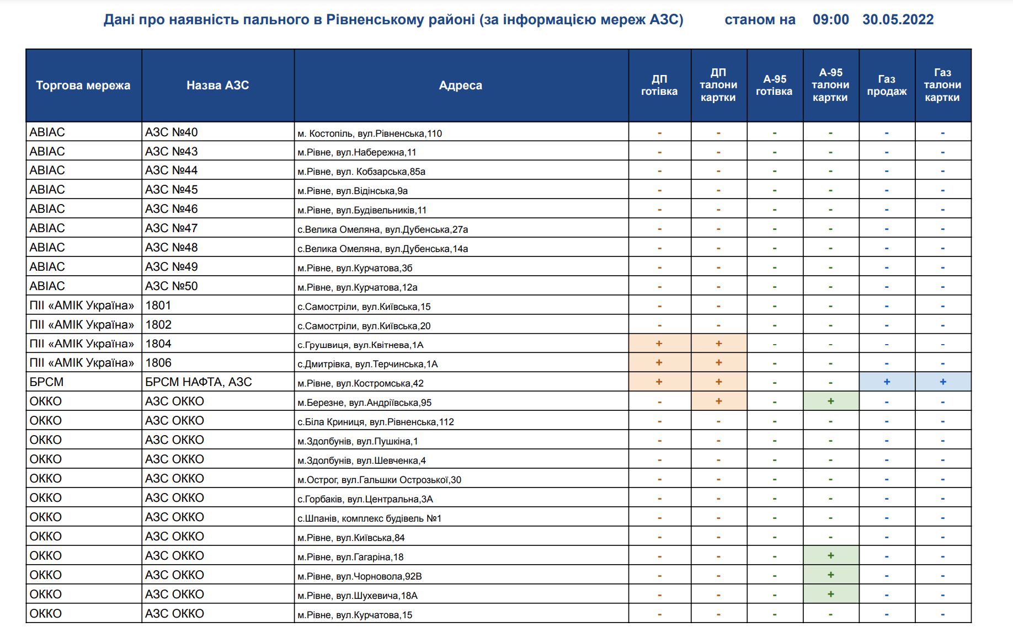This screenshot has width=1013, height=643.
Task: Click the Газ продаж column header
Action: pyautogui.click(x=887, y=85)
